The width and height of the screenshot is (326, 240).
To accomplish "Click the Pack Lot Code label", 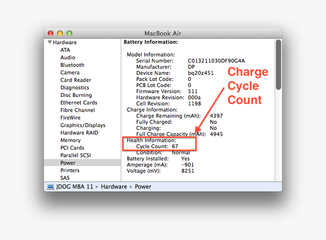I will point(155,79).
